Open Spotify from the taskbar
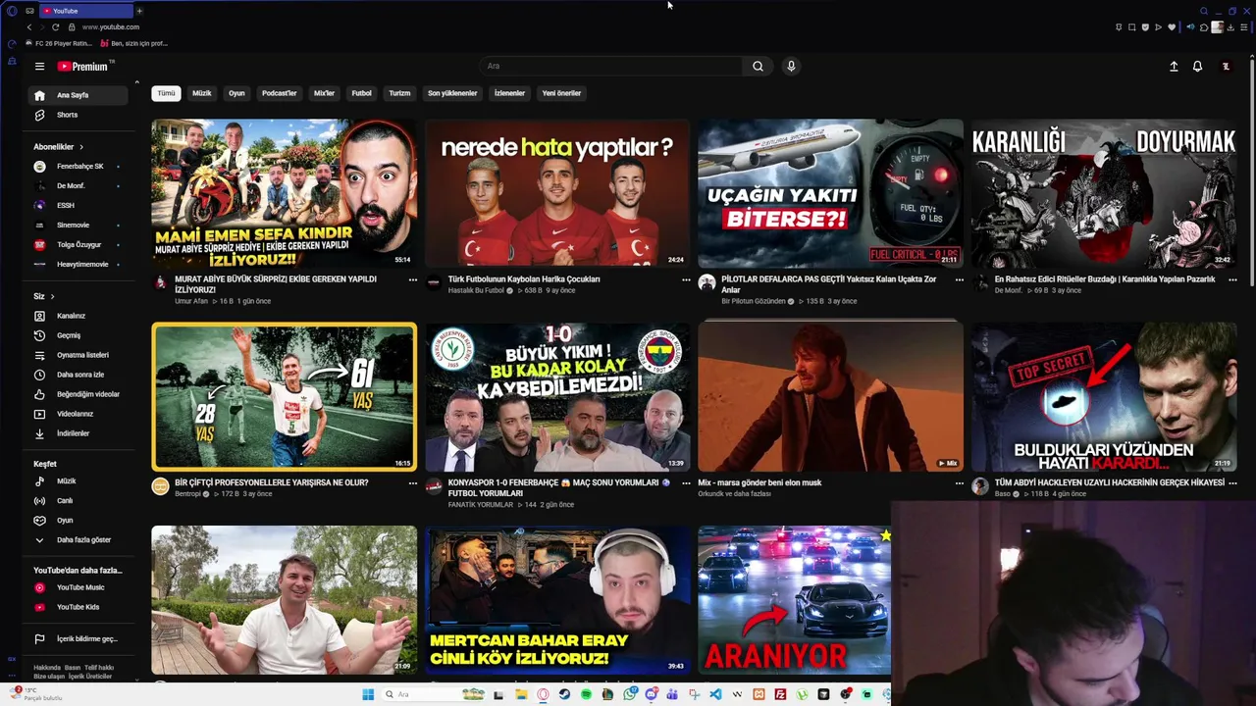Screen dimensions: 1256x706 click(586, 694)
